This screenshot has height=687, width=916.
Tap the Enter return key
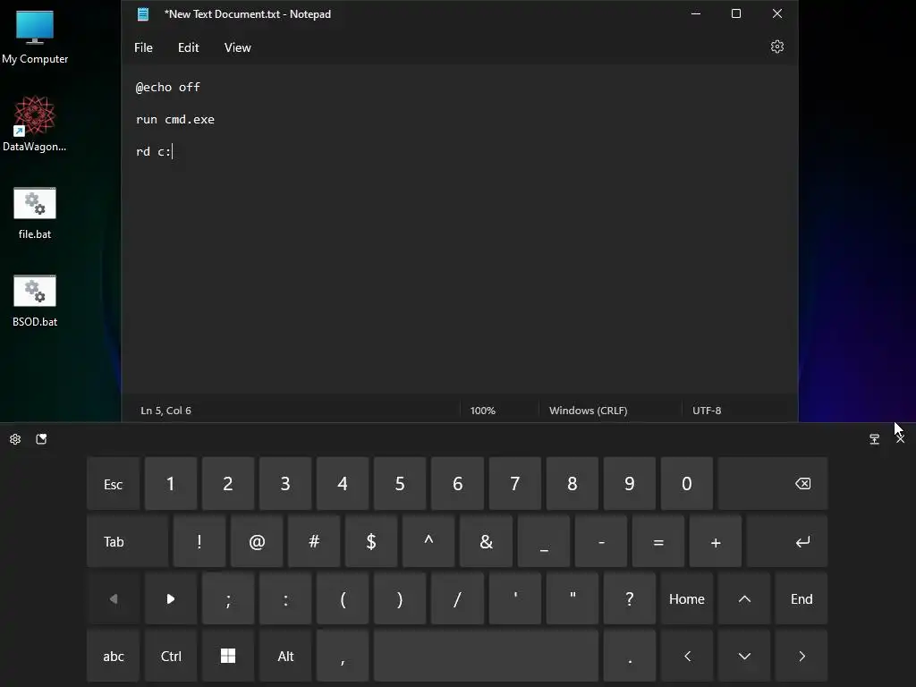pyautogui.click(x=787, y=541)
